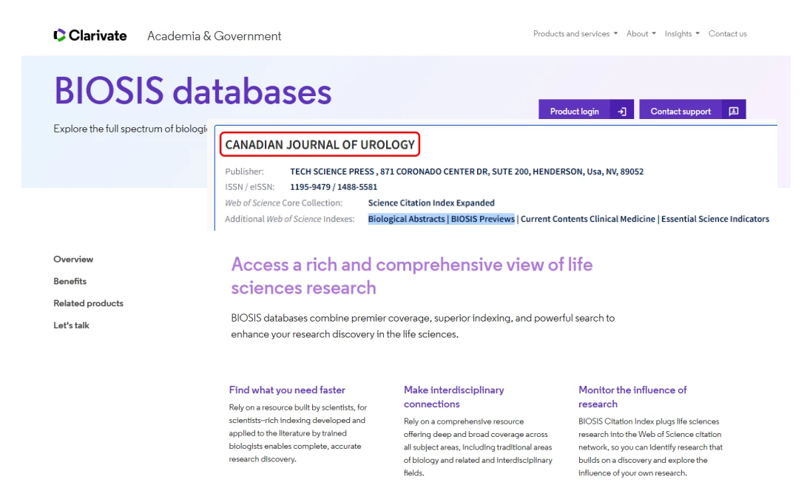Click the highlighted Biological Abstracts index
Image resolution: width=807 pixels, height=502 pixels.
click(406, 219)
